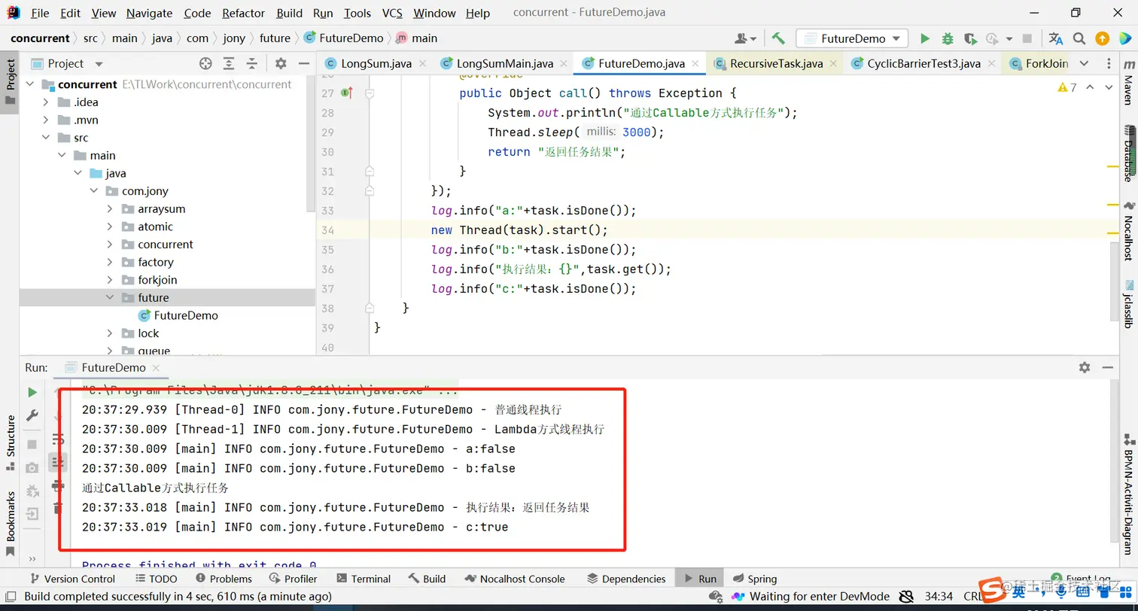The height and width of the screenshot is (611, 1138).
Task: Open Search Everywhere magnifier icon
Action: (x=1079, y=38)
